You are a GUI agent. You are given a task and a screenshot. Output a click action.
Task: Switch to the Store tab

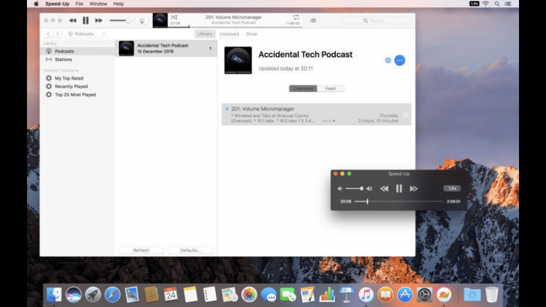point(252,34)
